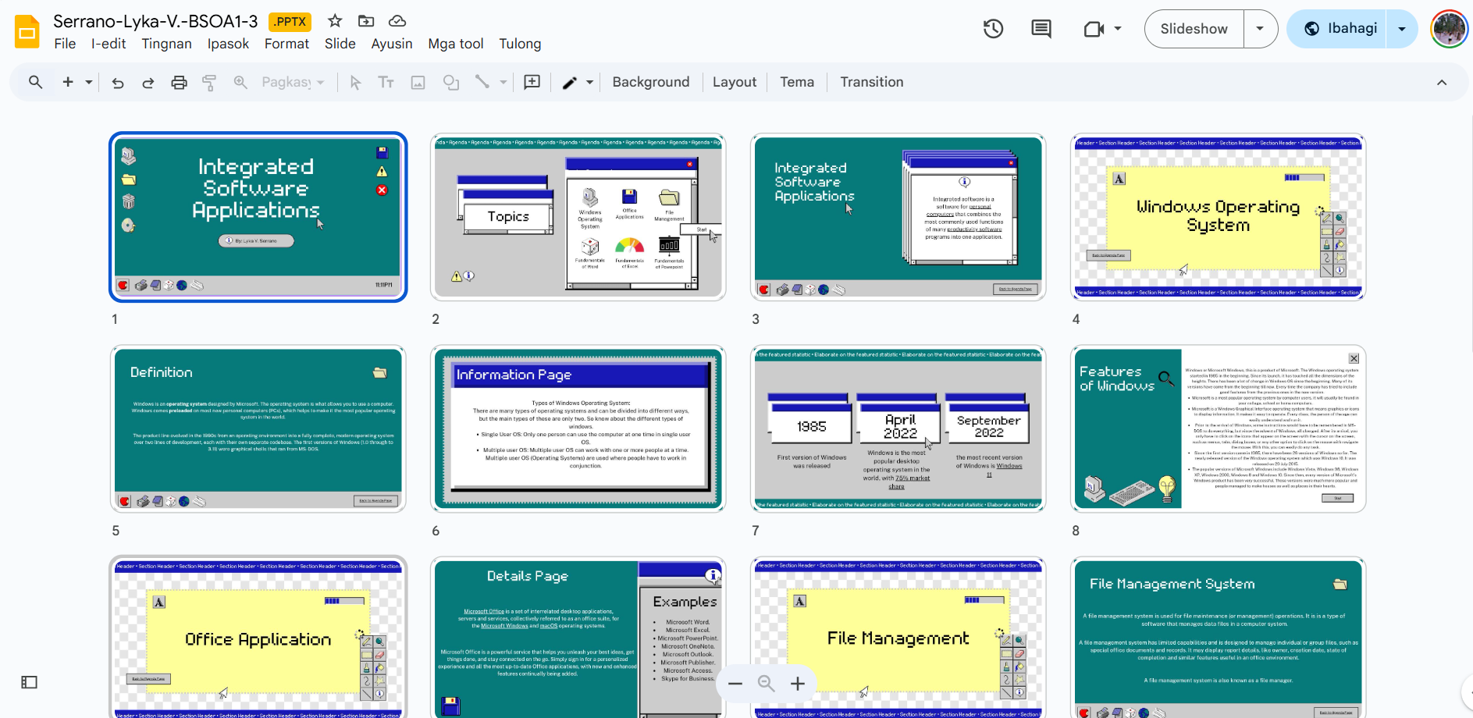This screenshot has width=1473, height=718.
Task: Click the .PPTX file format badge
Action: (x=290, y=22)
